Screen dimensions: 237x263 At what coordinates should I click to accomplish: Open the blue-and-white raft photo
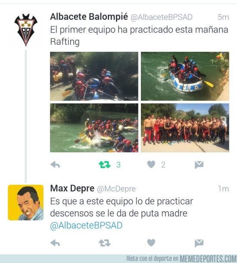click(x=185, y=76)
